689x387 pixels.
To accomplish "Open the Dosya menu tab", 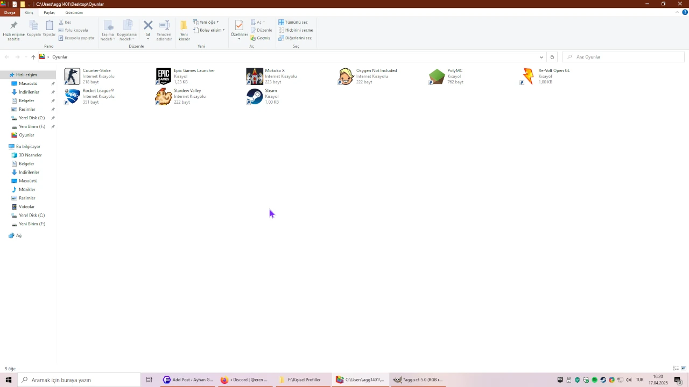I will 10,12.
